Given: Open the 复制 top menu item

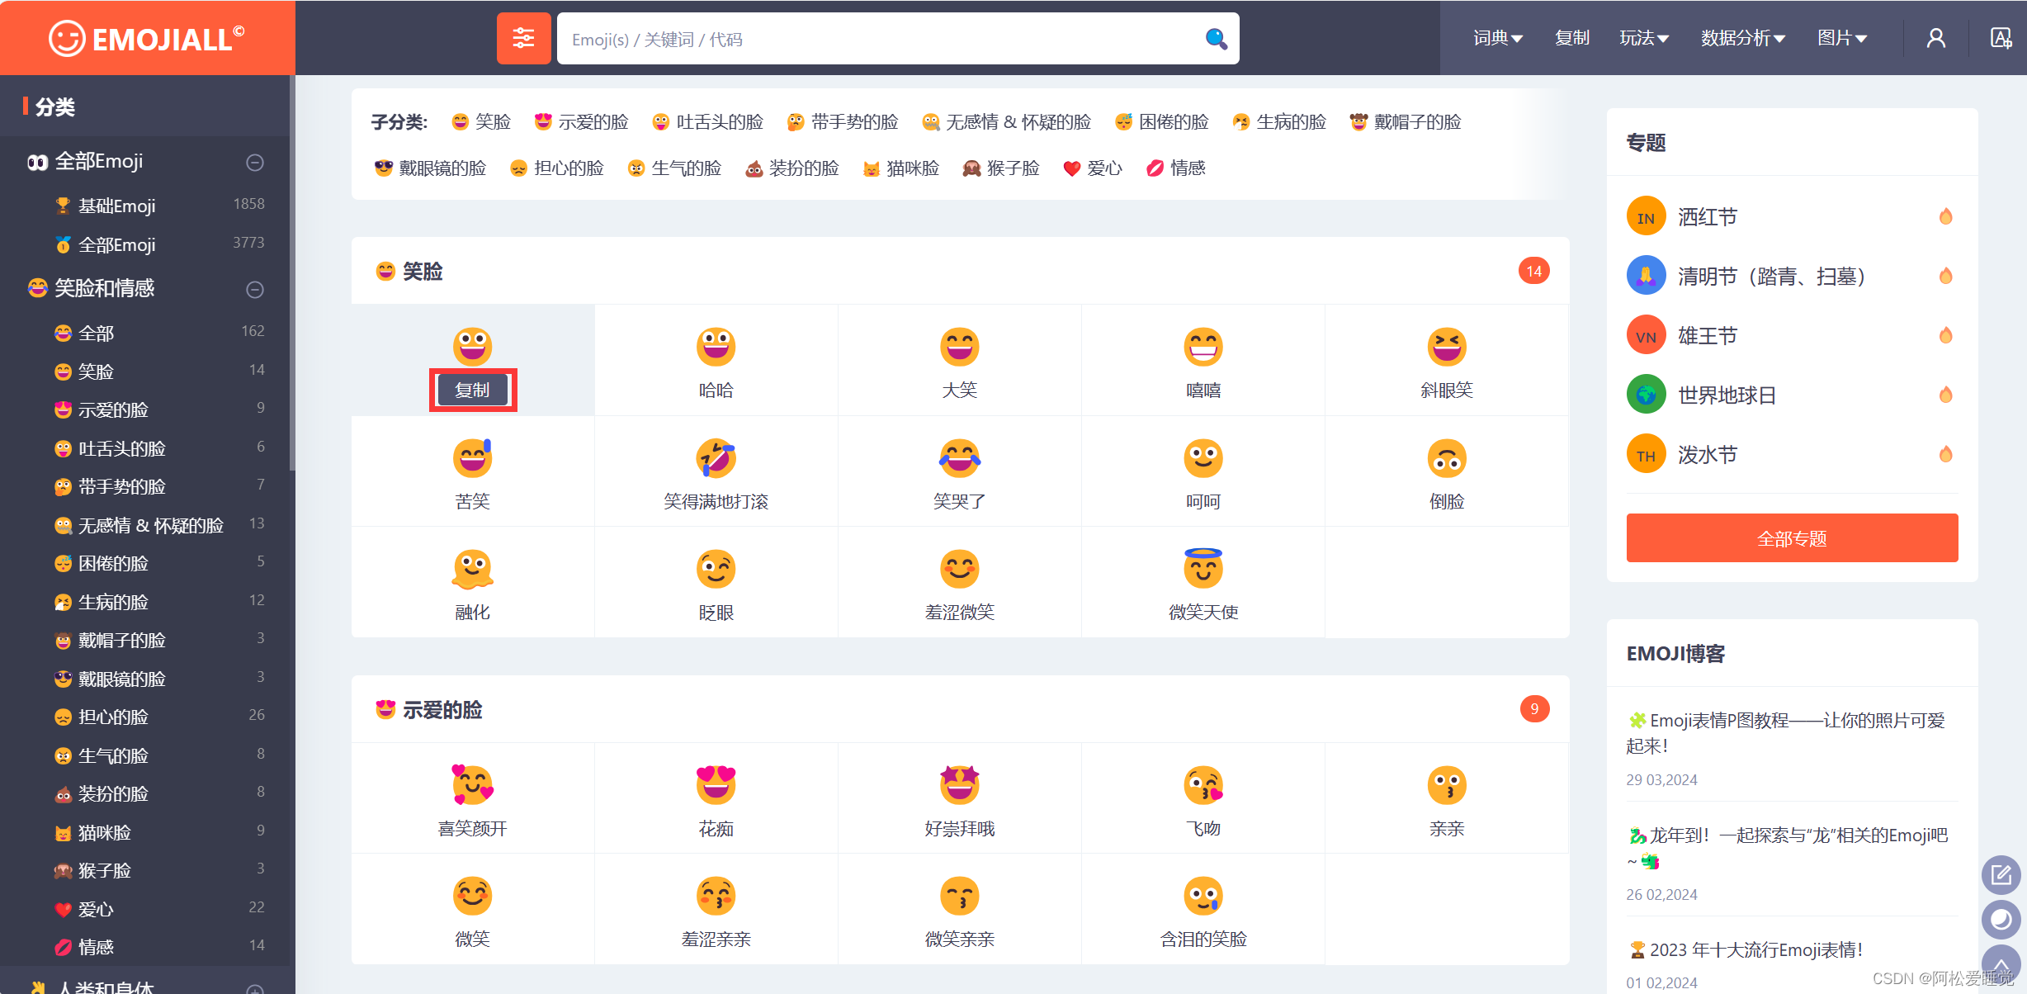Looking at the screenshot, I should (1571, 39).
